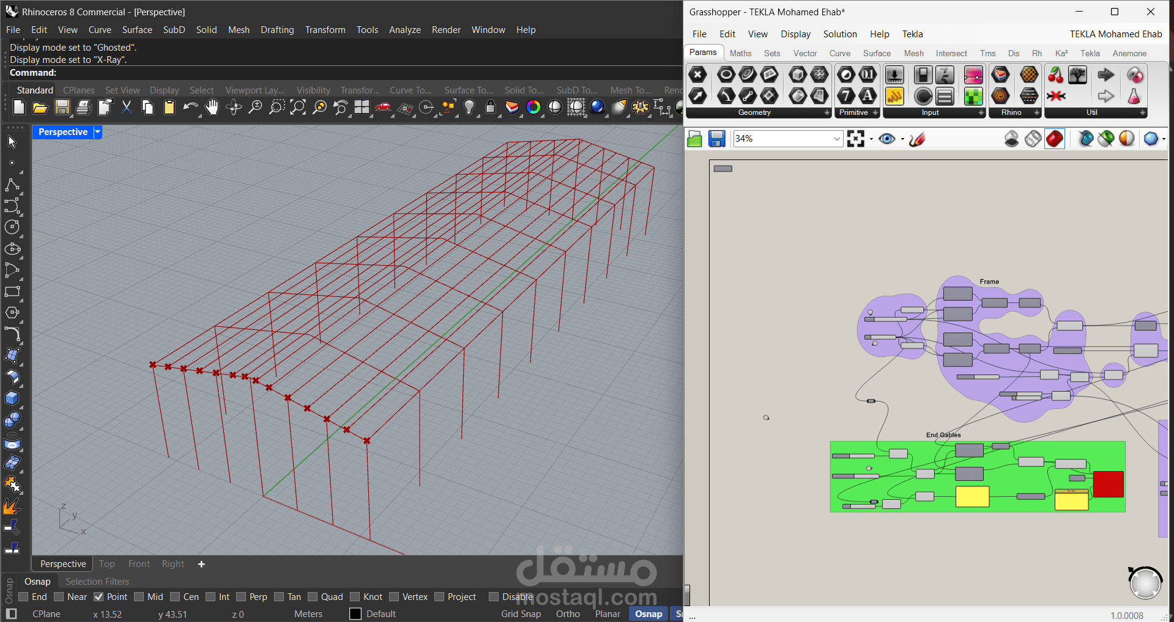
Task: Expand the Util group panel in Grasshopper
Action: coord(1142,113)
